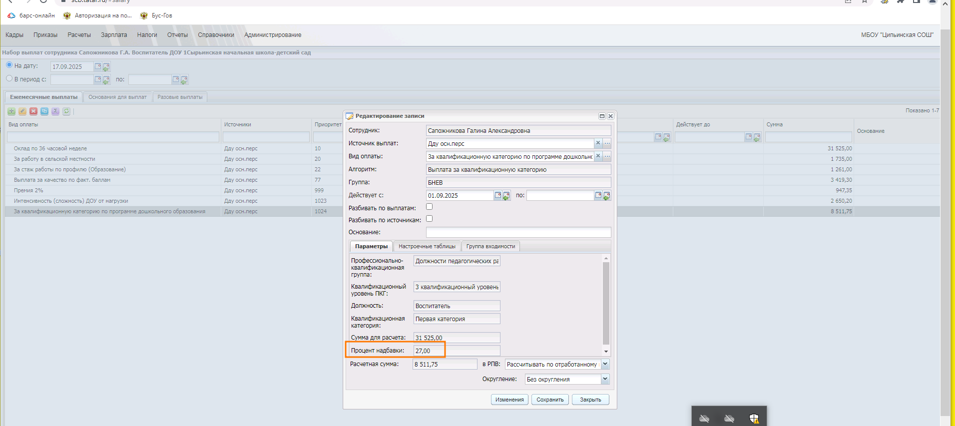Click the purple sigma Sum toolbar icon
Image resolution: width=955 pixels, height=426 pixels.
pos(55,111)
